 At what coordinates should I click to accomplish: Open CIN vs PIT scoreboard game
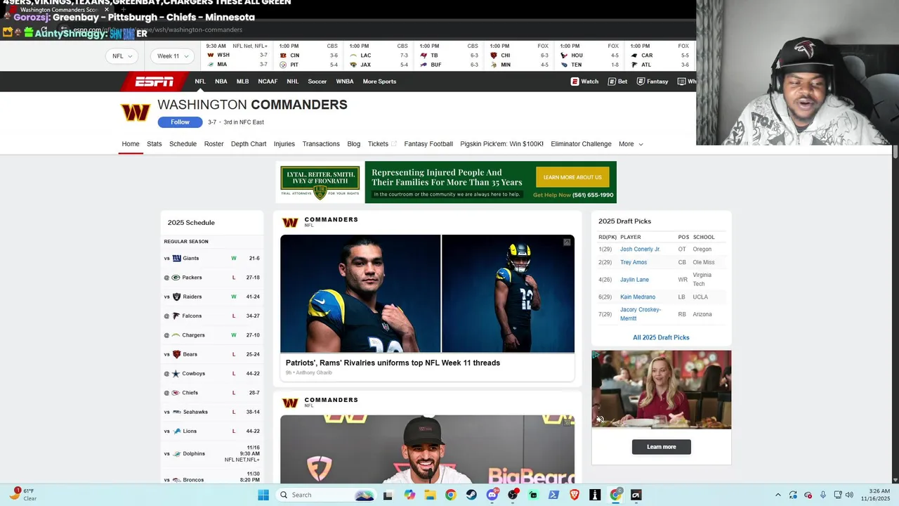click(308, 56)
